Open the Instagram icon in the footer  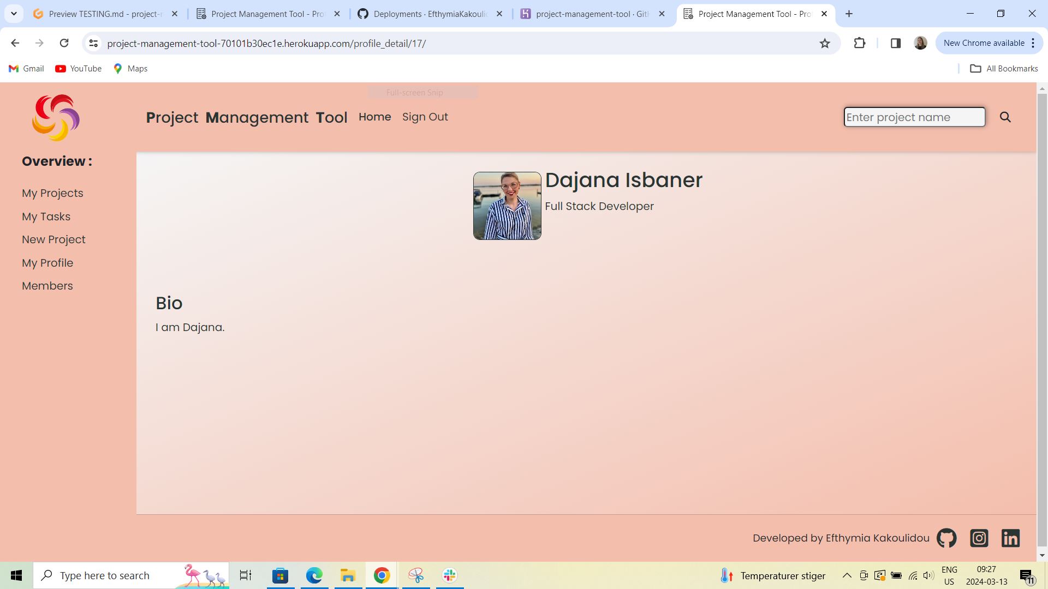coord(979,538)
